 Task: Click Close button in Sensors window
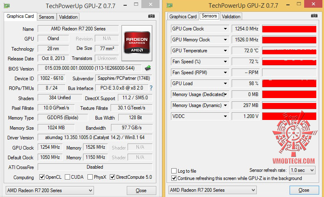[x=304, y=190]
